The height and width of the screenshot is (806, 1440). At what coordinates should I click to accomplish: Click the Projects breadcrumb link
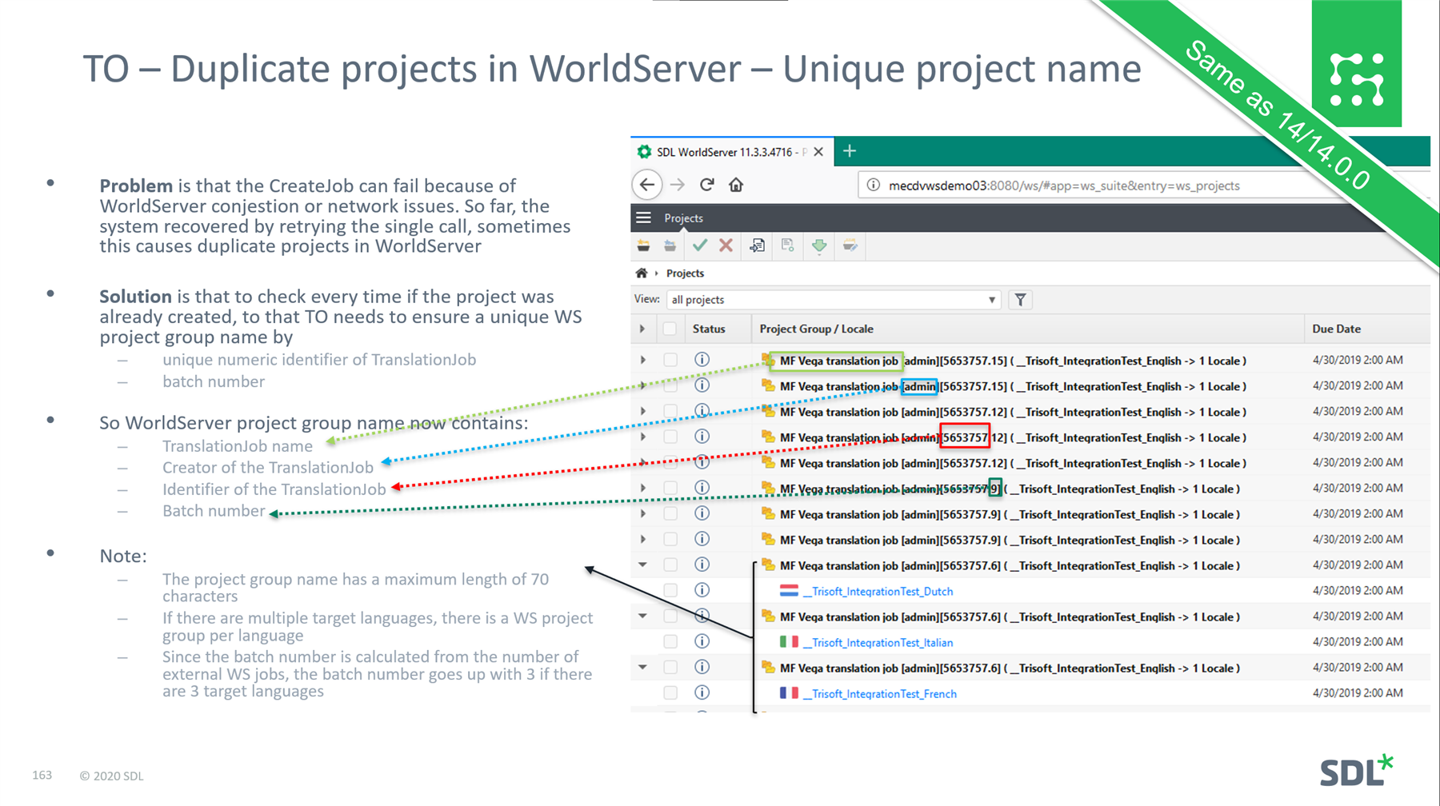tap(685, 273)
